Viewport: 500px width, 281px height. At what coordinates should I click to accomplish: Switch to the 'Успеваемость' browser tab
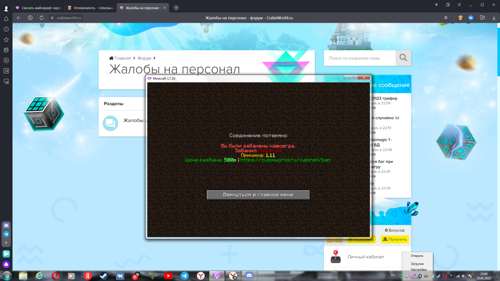(90, 8)
